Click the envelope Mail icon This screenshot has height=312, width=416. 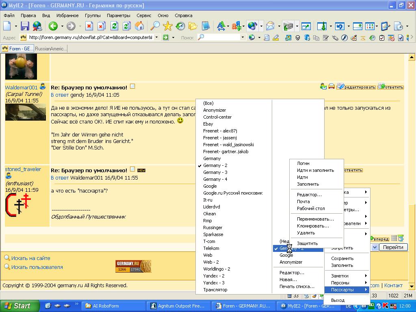(x=270, y=26)
